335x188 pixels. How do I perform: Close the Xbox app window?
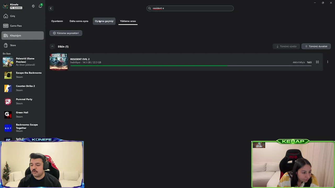tap(331, 3)
